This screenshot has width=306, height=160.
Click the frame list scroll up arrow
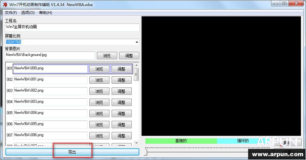136,65
